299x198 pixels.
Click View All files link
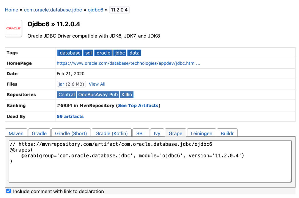(x=97, y=84)
